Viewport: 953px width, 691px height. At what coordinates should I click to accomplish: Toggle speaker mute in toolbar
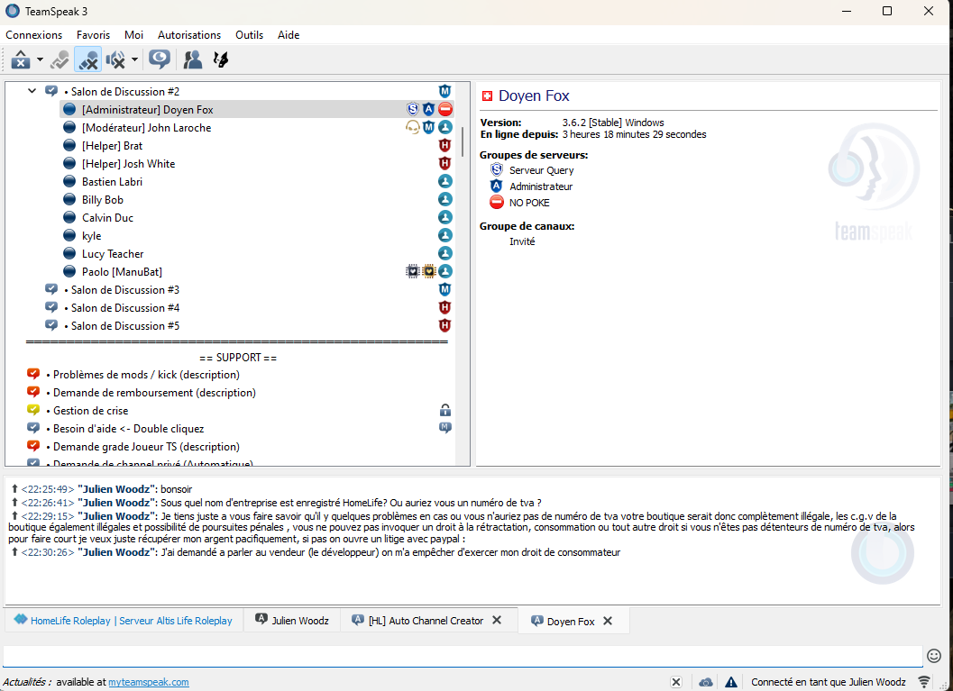point(115,60)
